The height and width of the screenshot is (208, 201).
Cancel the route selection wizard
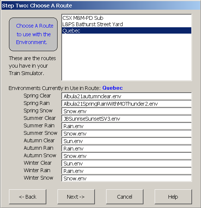124,197
